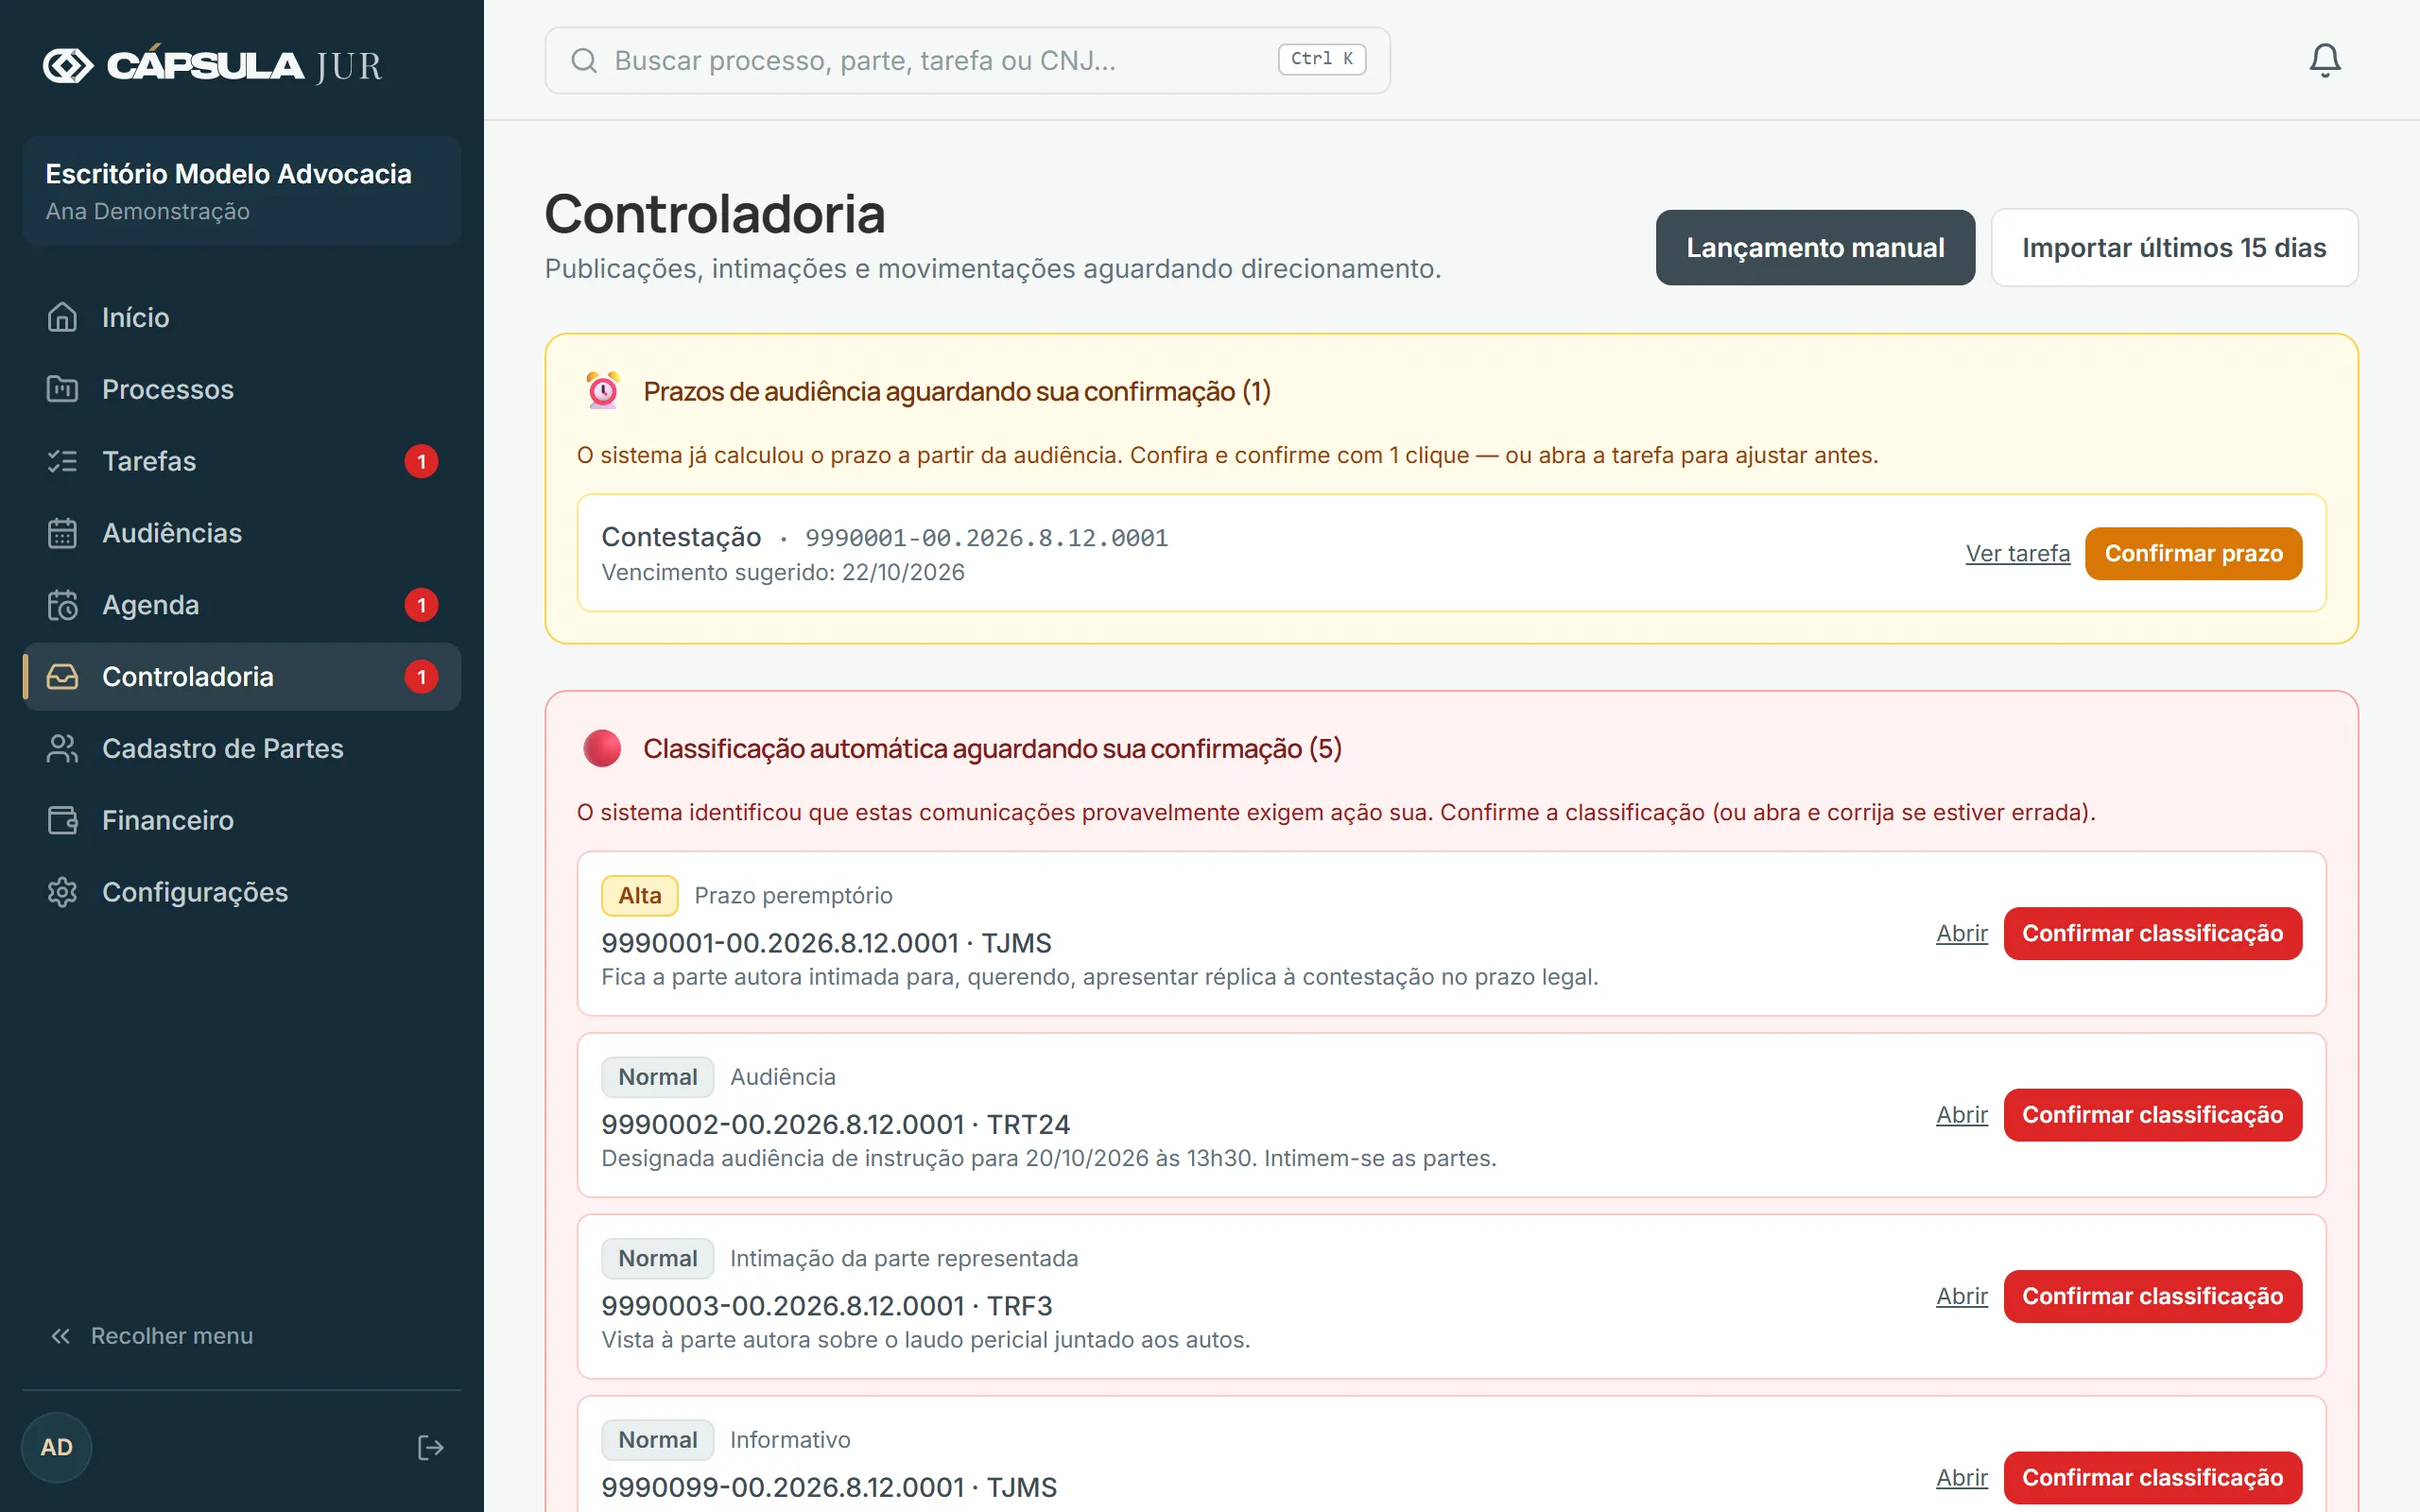The width and height of the screenshot is (2420, 1512).
Task: Click the search magnifier icon
Action: pos(584,60)
